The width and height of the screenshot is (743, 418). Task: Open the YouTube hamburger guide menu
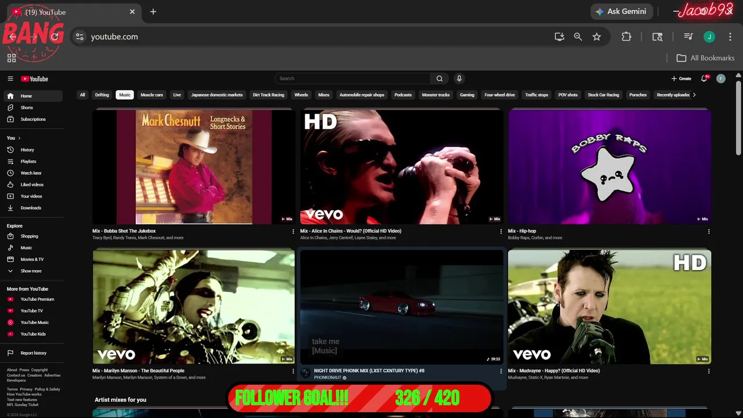pyautogui.click(x=10, y=79)
